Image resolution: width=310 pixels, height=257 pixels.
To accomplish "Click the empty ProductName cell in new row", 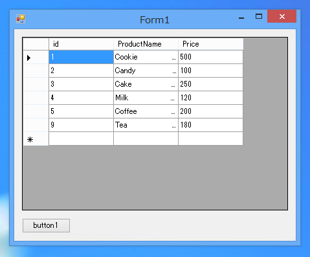I will (x=146, y=139).
